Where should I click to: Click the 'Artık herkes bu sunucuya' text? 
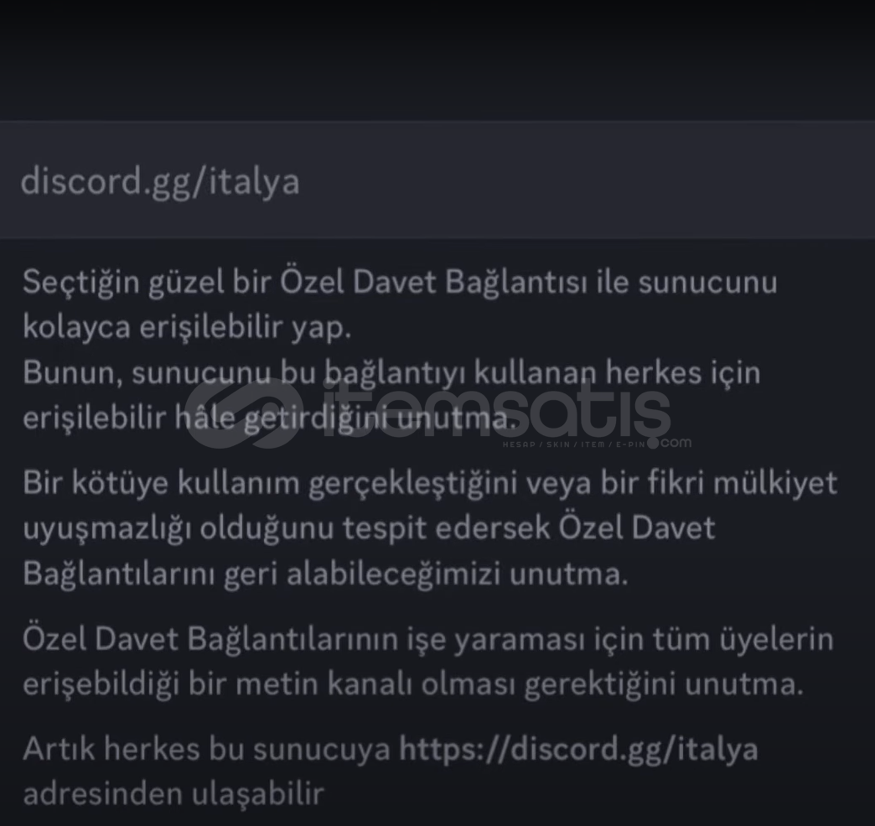[x=206, y=750]
